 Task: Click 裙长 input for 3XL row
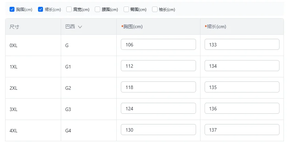[x=242, y=109]
